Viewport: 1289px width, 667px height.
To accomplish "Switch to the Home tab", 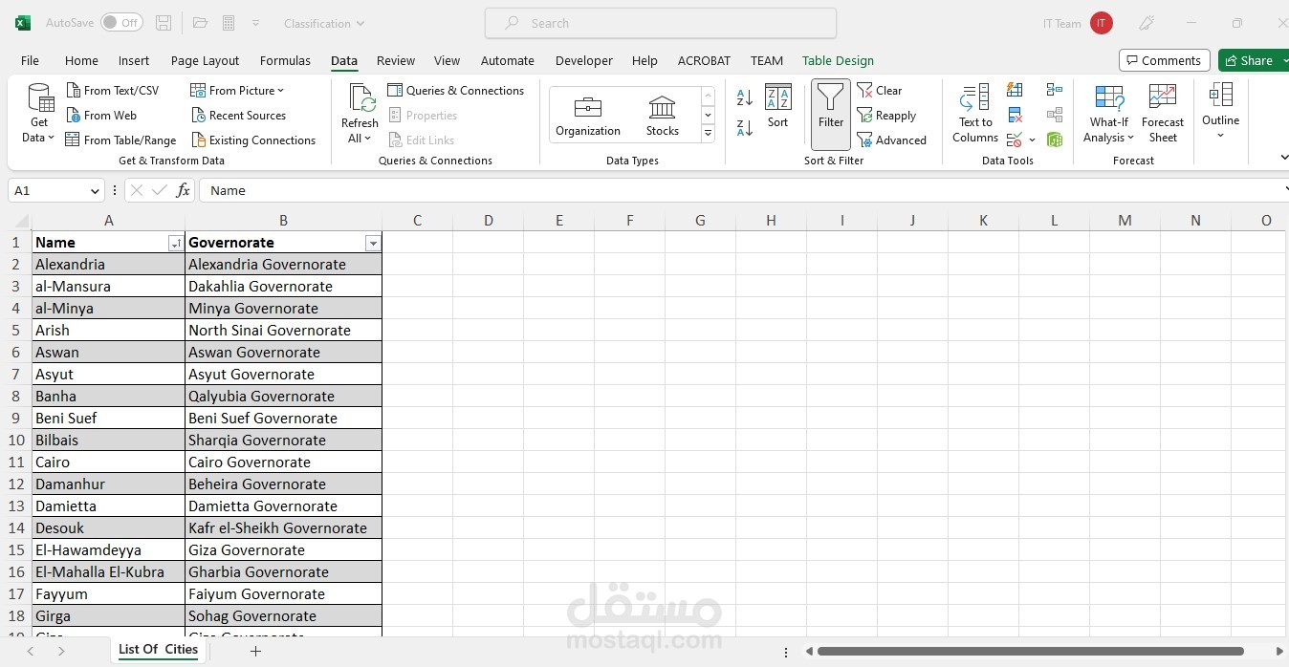I will [x=81, y=60].
